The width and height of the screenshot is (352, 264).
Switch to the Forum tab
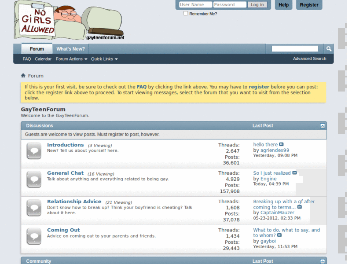(x=37, y=49)
